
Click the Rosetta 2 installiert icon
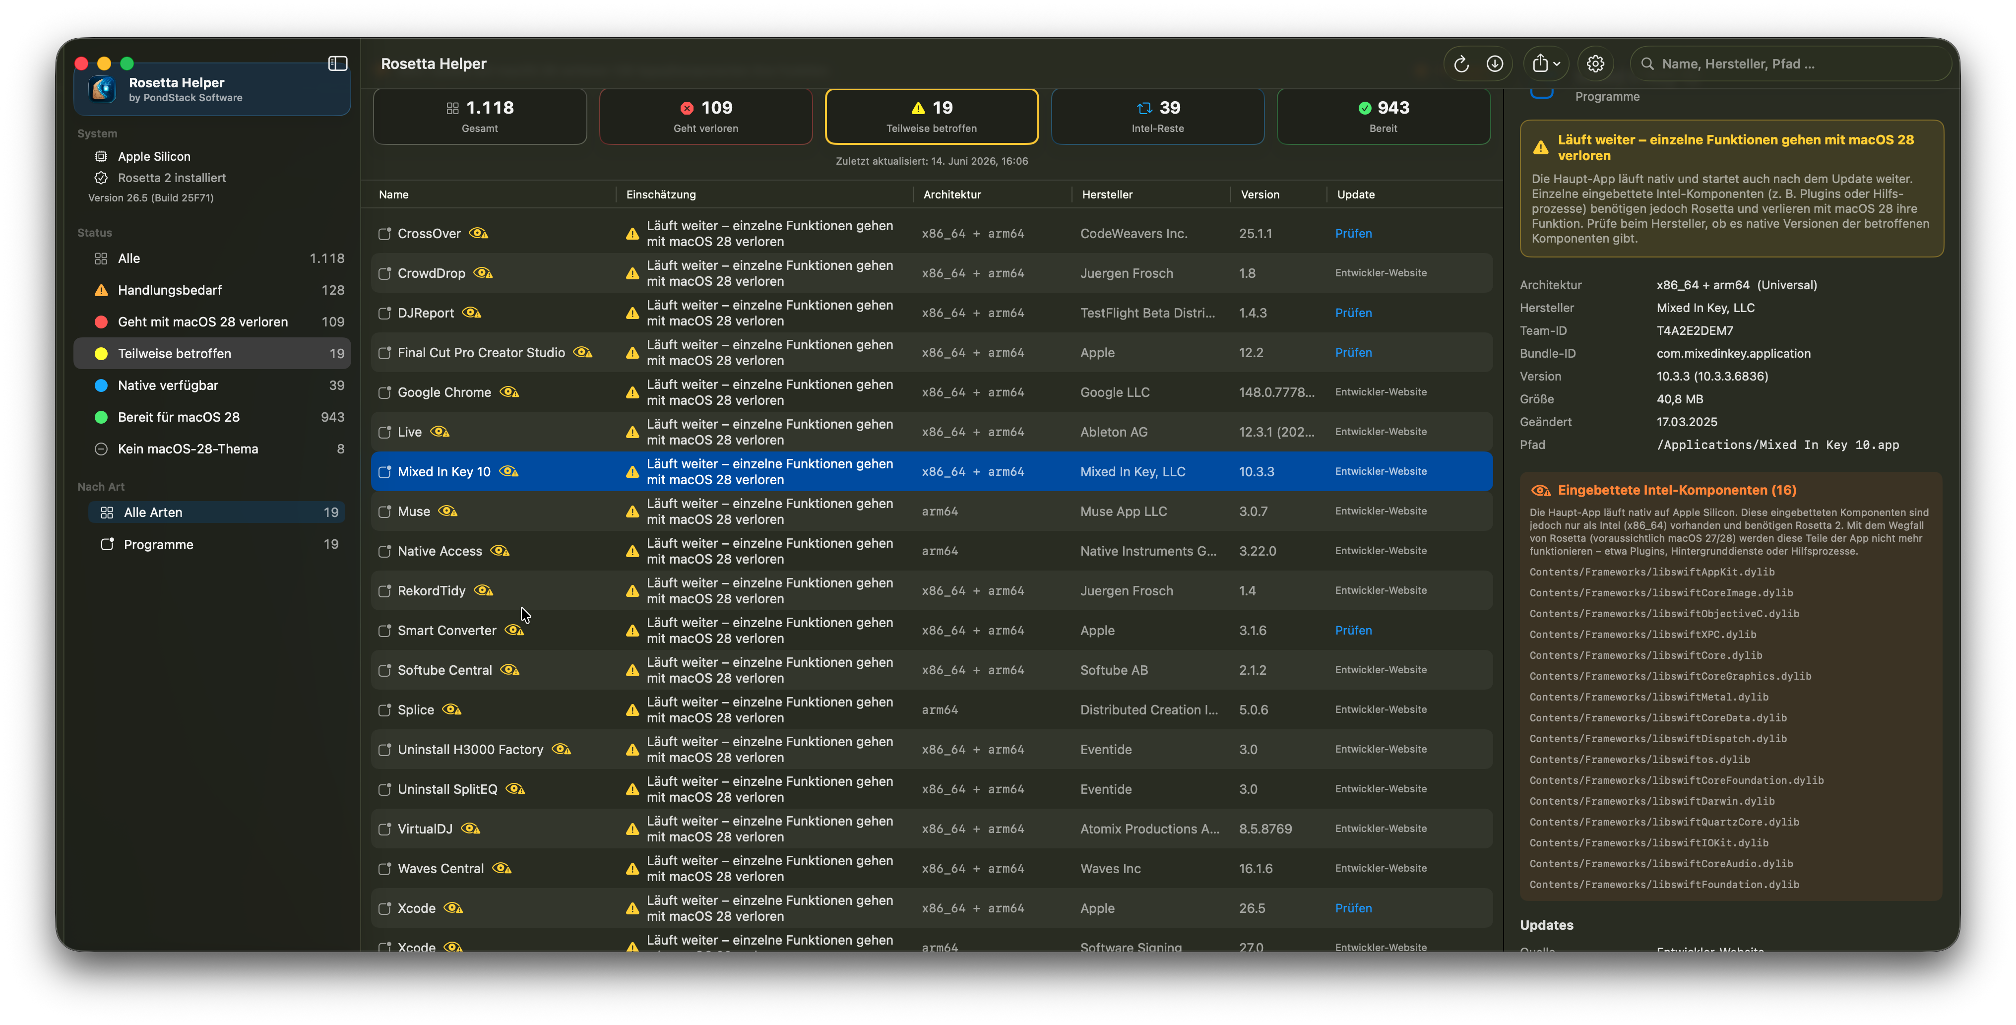[101, 178]
